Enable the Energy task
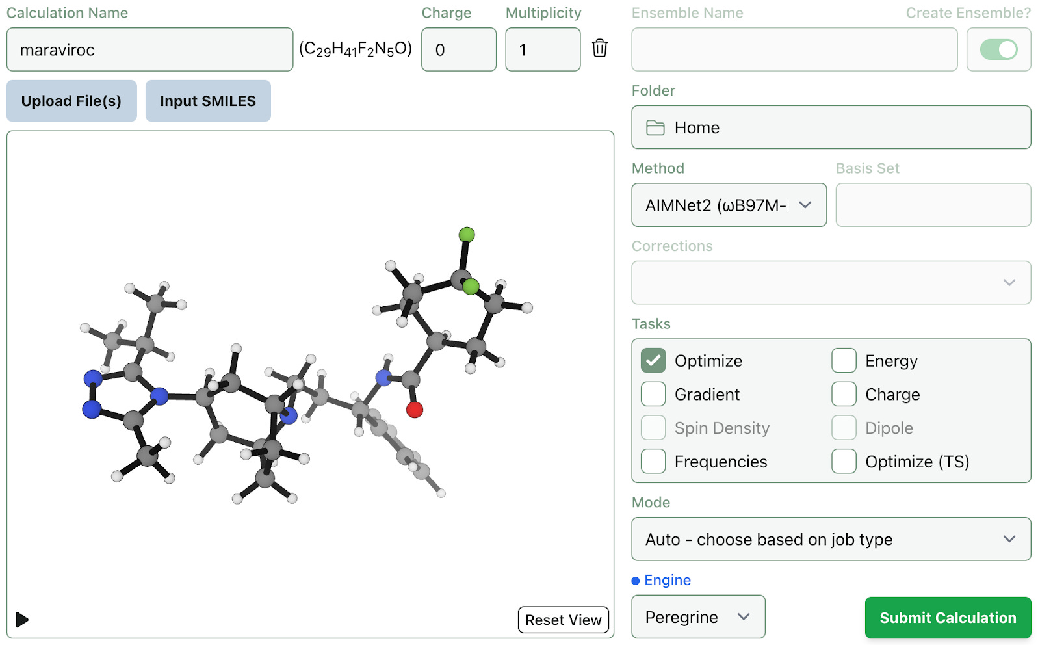This screenshot has width=1040, height=645. coord(843,360)
